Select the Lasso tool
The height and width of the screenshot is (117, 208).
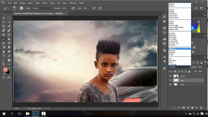pos(4,22)
